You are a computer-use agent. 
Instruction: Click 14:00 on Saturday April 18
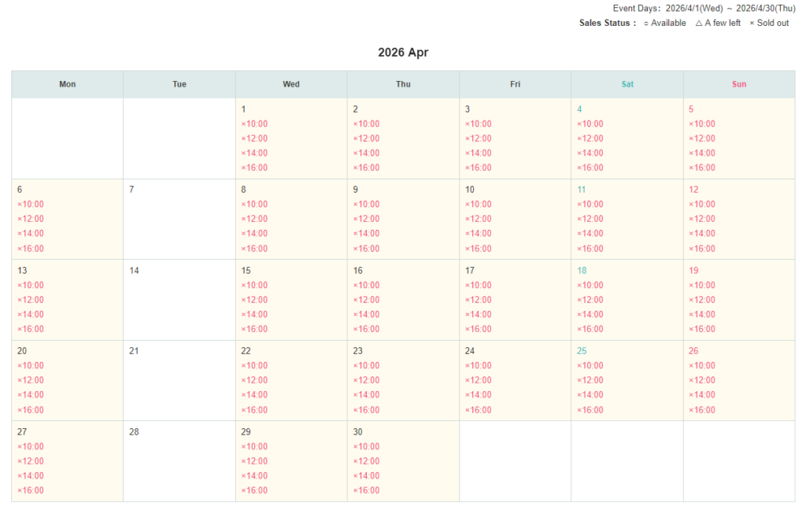click(590, 314)
